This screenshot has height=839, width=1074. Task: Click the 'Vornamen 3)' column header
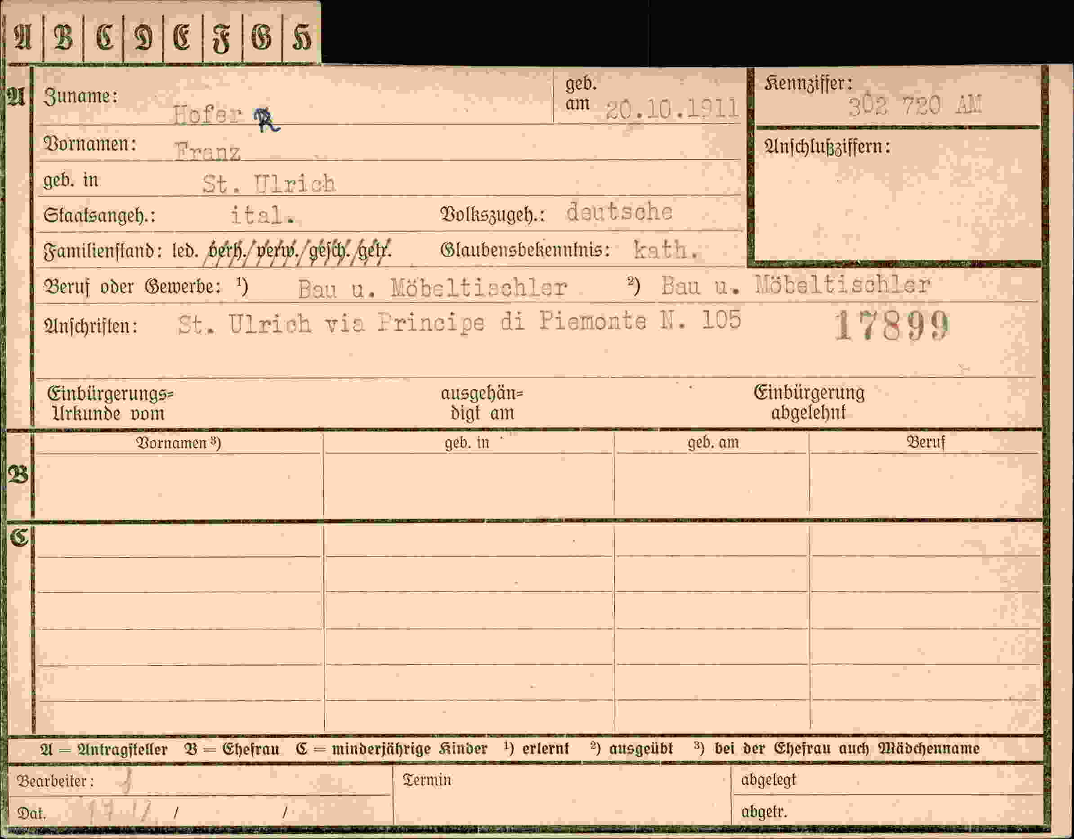coord(178,443)
